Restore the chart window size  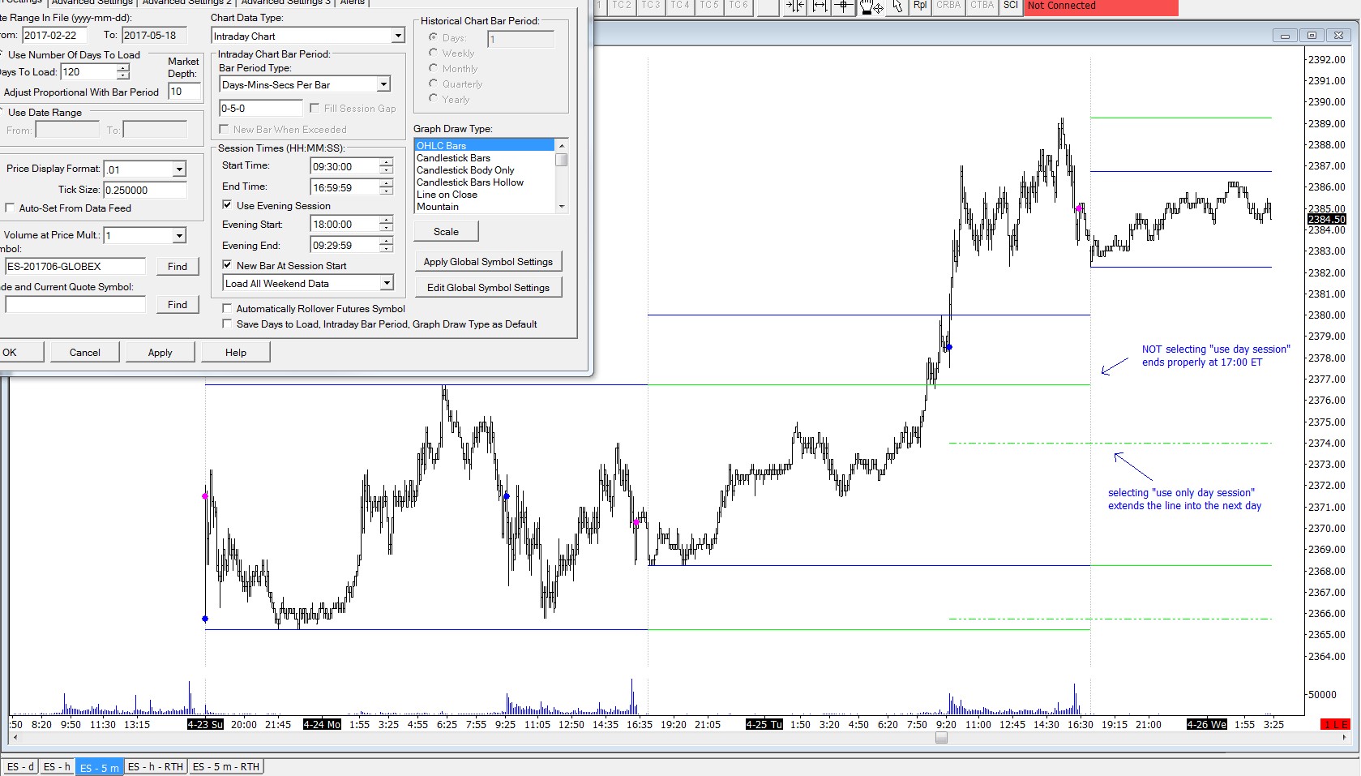[x=1312, y=35]
